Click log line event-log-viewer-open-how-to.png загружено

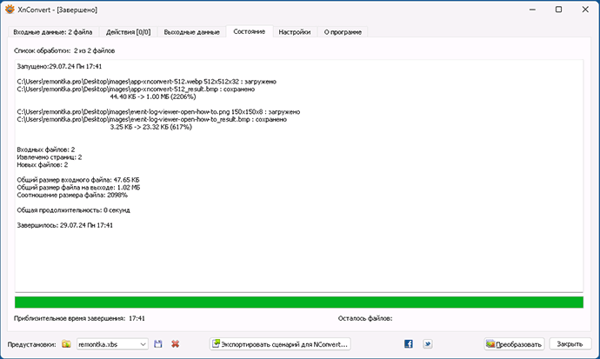pyautogui.click(x=158, y=112)
